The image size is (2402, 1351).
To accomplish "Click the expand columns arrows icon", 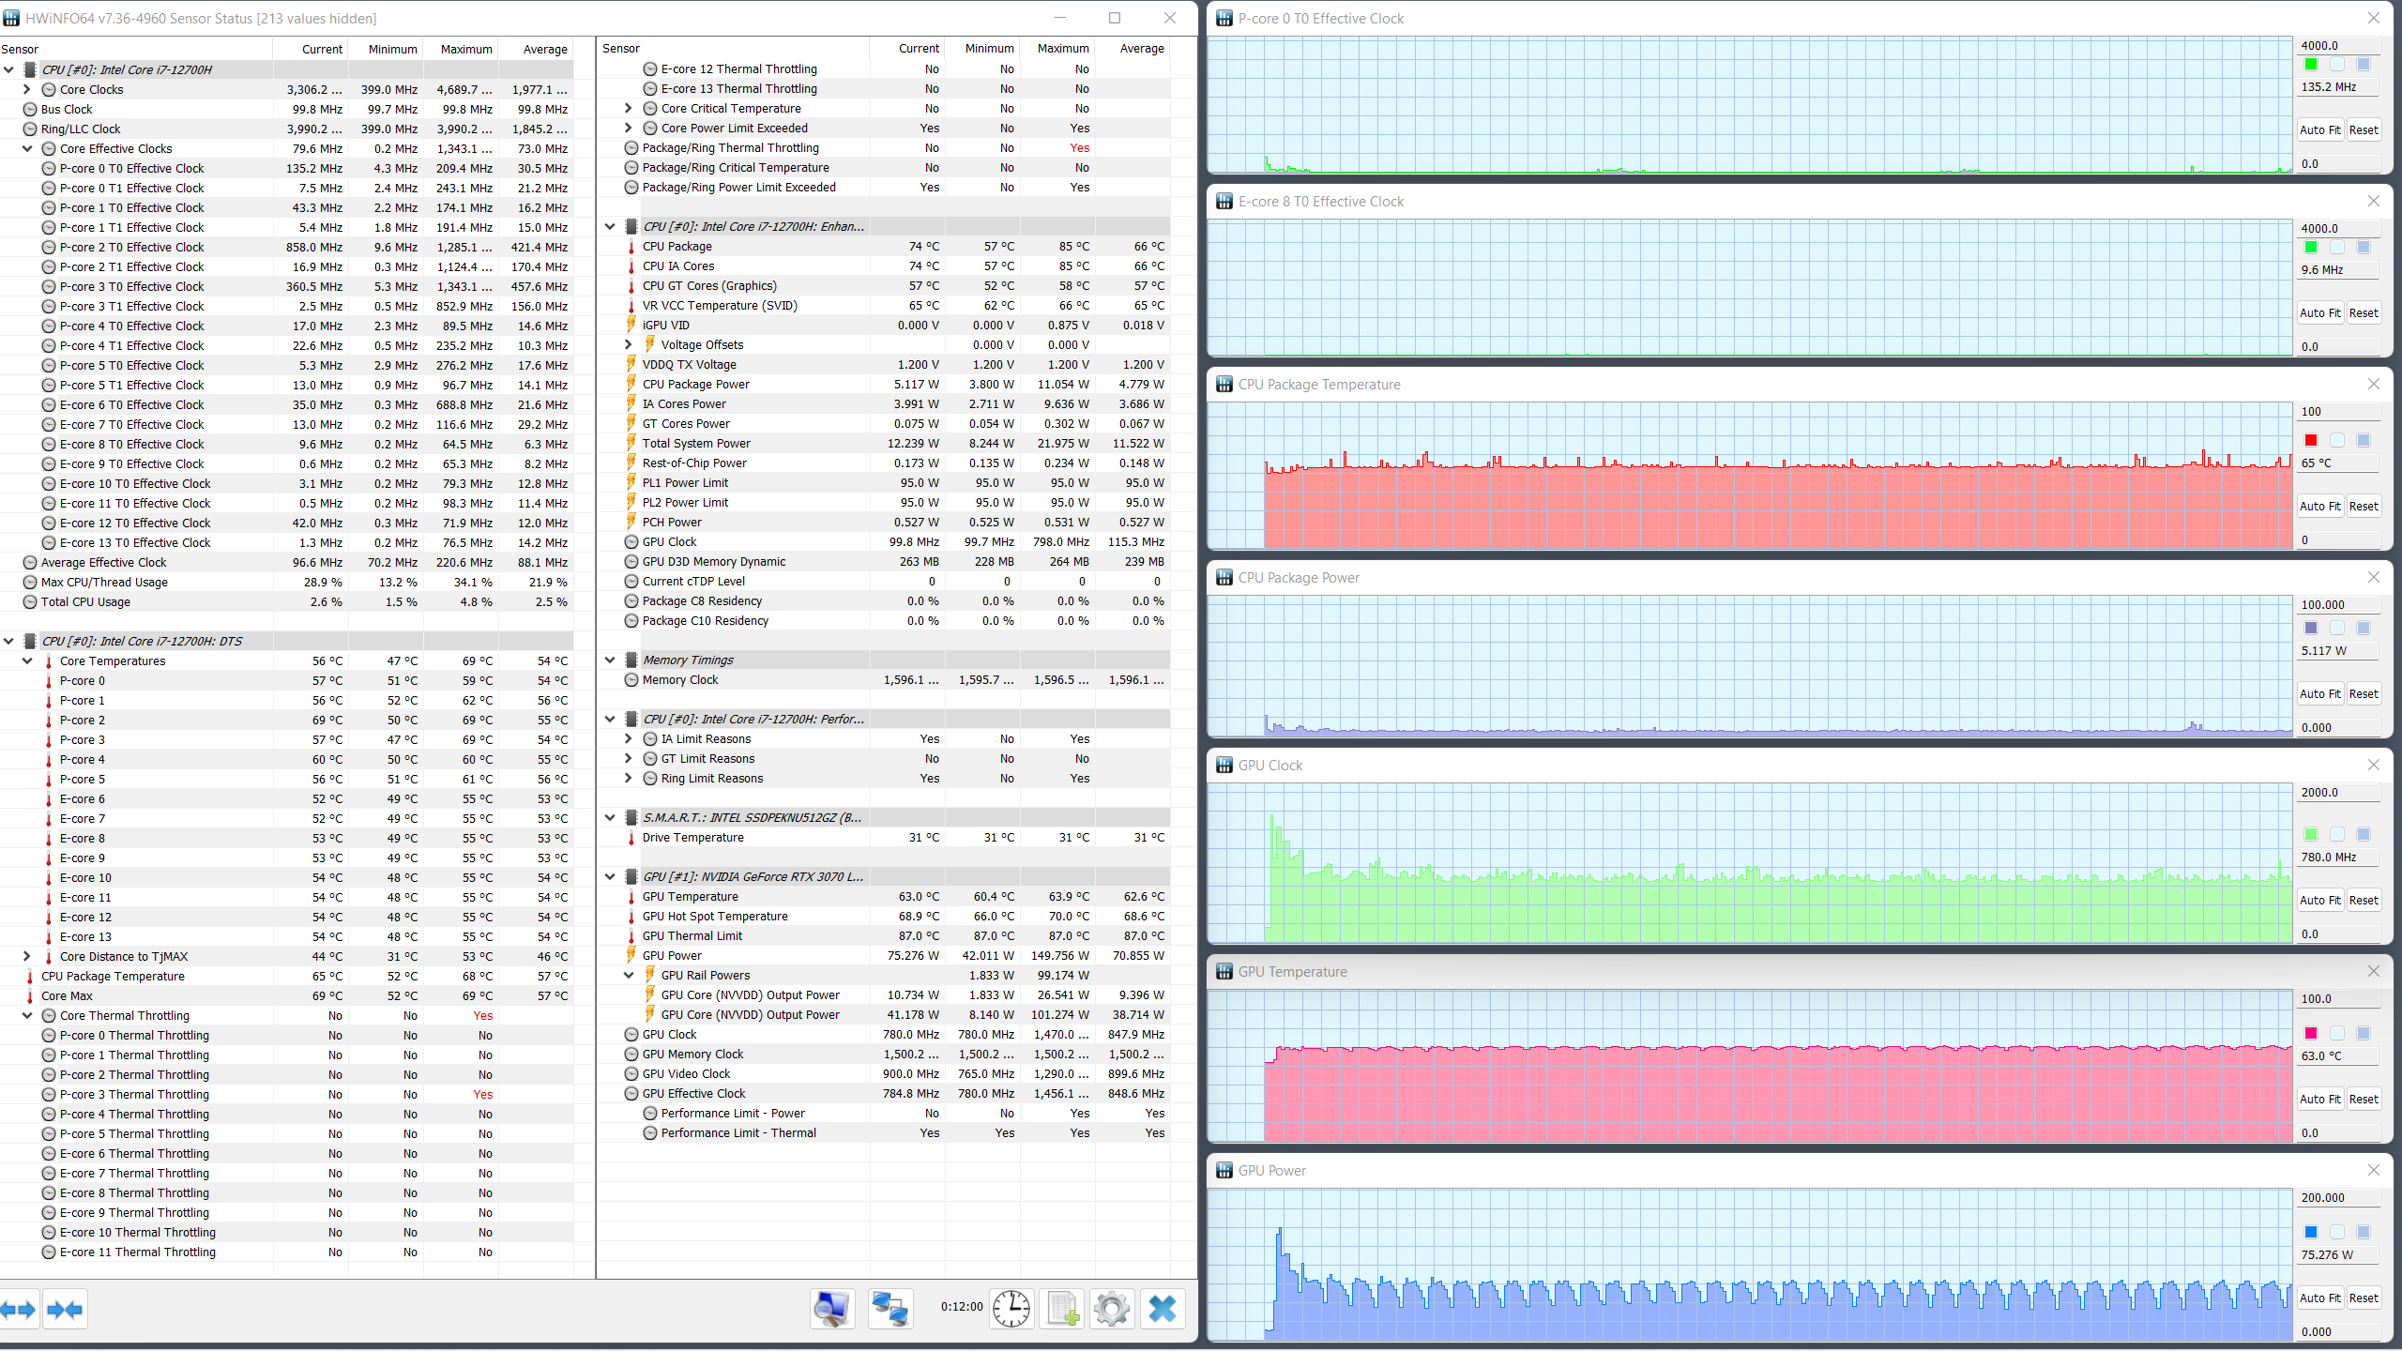I will (19, 1309).
